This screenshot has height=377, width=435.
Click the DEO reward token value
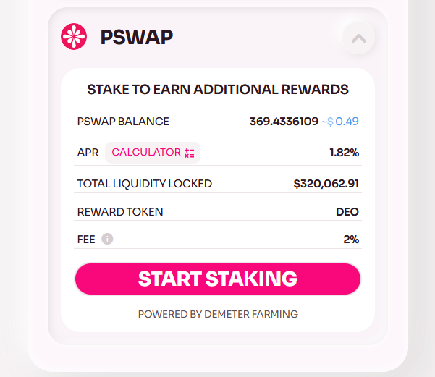coord(347,212)
